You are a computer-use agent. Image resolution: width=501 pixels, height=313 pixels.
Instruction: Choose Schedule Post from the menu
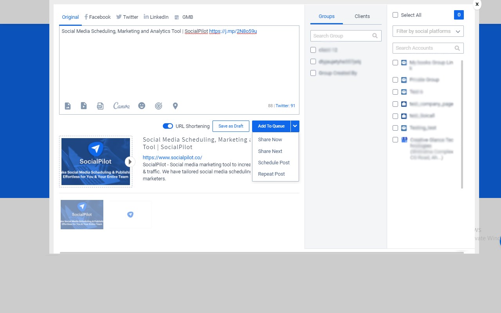point(274,163)
